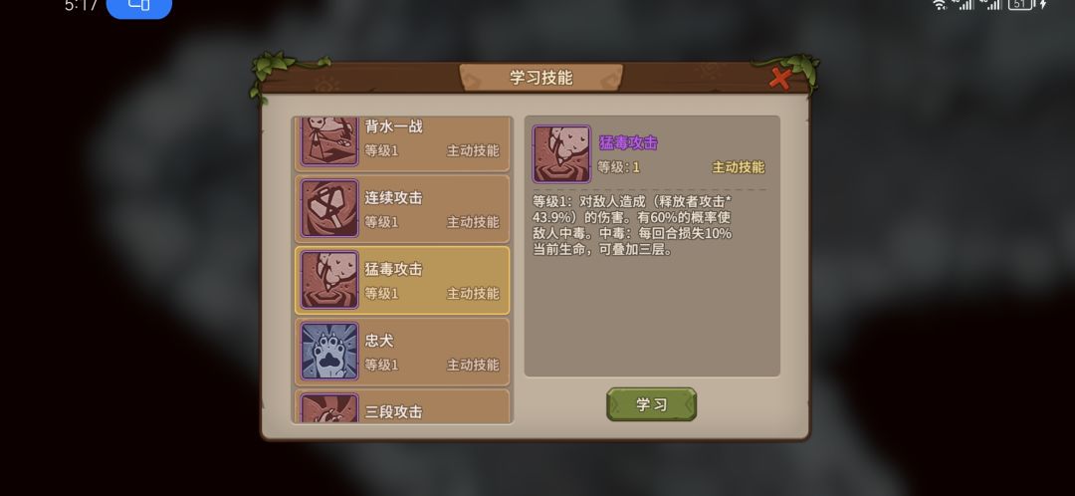Click 主动技能 label in 猛毒攻击 row
The width and height of the screenshot is (1075, 496).
click(473, 294)
